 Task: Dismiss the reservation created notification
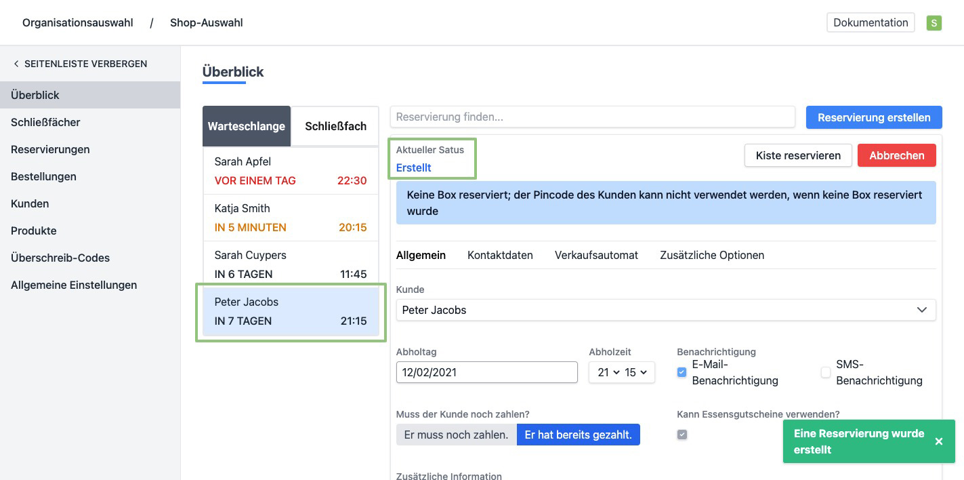pos(938,441)
